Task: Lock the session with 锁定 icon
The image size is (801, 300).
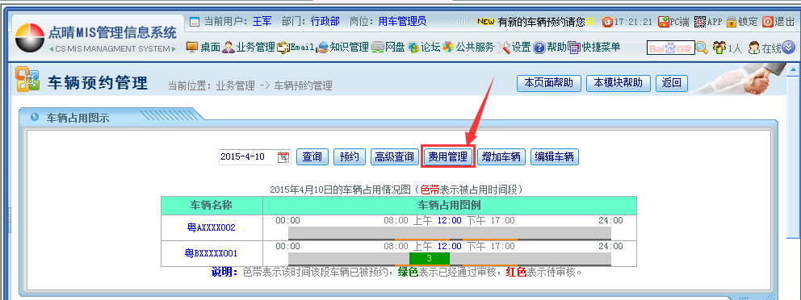Action: 731,22
